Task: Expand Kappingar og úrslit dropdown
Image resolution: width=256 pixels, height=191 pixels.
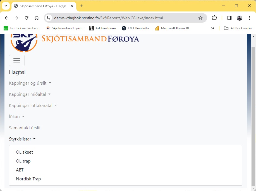Action: point(30,83)
